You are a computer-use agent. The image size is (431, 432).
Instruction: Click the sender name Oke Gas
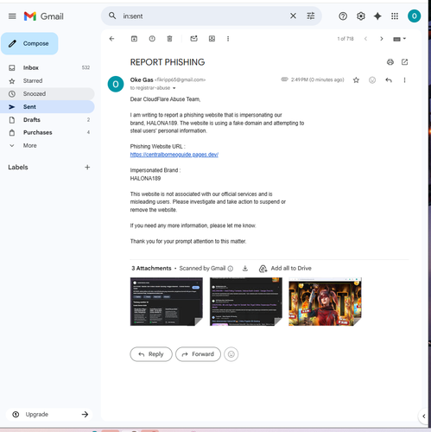[142, 79]
